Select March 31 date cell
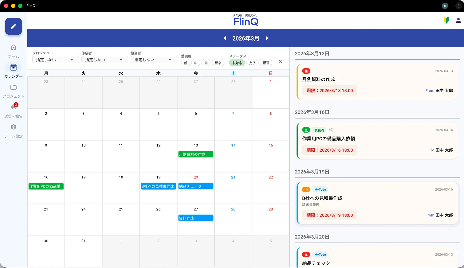This screenshot has height=268, width=464. pyautogui.click(x=84, y=252)
